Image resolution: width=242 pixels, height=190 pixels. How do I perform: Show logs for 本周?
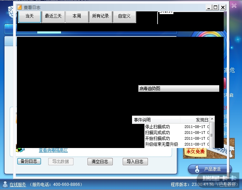click(x=77, y=17)
